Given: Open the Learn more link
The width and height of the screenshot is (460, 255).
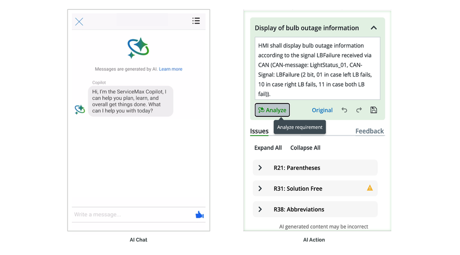Looking at the screenshot, I should pos(170,69).
